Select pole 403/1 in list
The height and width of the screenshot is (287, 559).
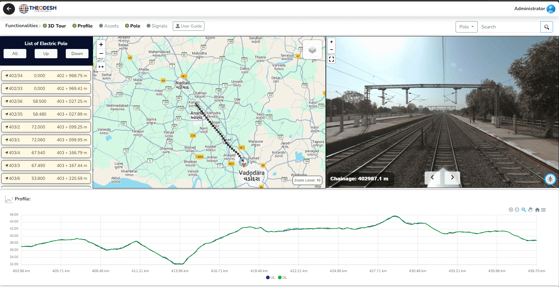tap(46, 140)
